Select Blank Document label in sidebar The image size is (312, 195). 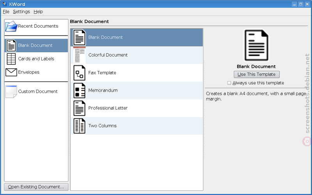[35, 45]
